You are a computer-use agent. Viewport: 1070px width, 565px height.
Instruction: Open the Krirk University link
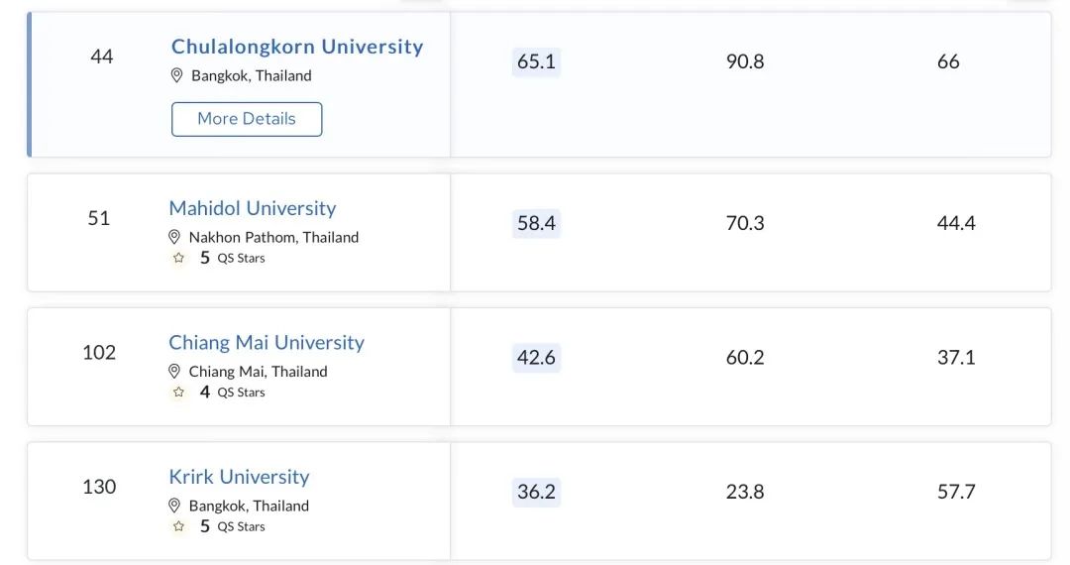(239, 477)
